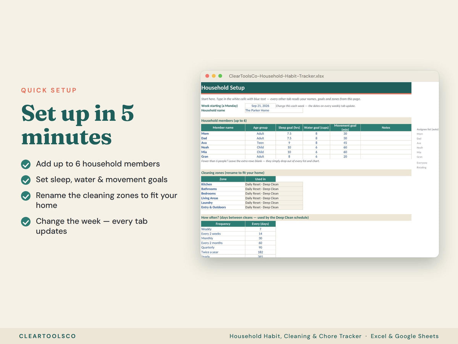Select the "Living Areas" zone cell
Image resolution: width=458 pixels, height=344 pixels.
[x=223, y=198]
